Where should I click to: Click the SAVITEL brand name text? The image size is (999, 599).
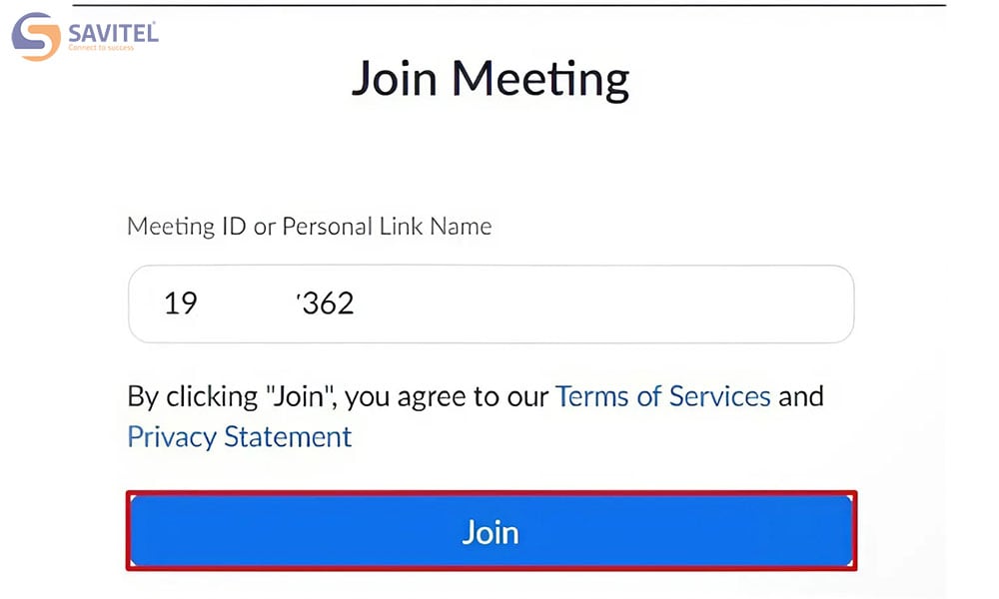click(114, 33)
